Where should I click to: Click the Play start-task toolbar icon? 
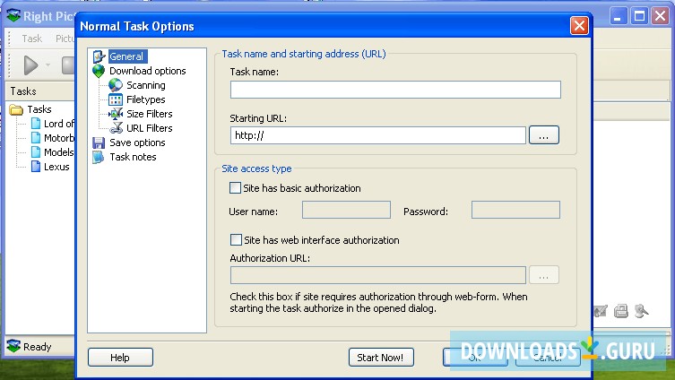(30, 65)
